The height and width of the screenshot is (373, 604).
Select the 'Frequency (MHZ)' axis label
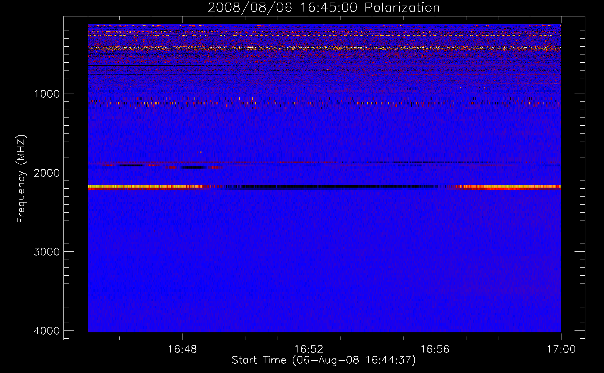(22, 179)
